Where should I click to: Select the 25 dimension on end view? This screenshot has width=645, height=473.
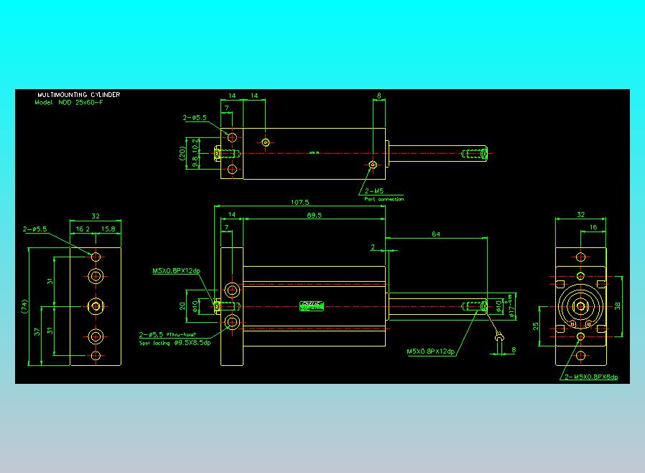(x=535, y=326)
